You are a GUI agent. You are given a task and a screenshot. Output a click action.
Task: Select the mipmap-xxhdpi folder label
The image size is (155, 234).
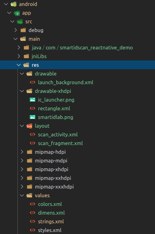click(53, 178)
